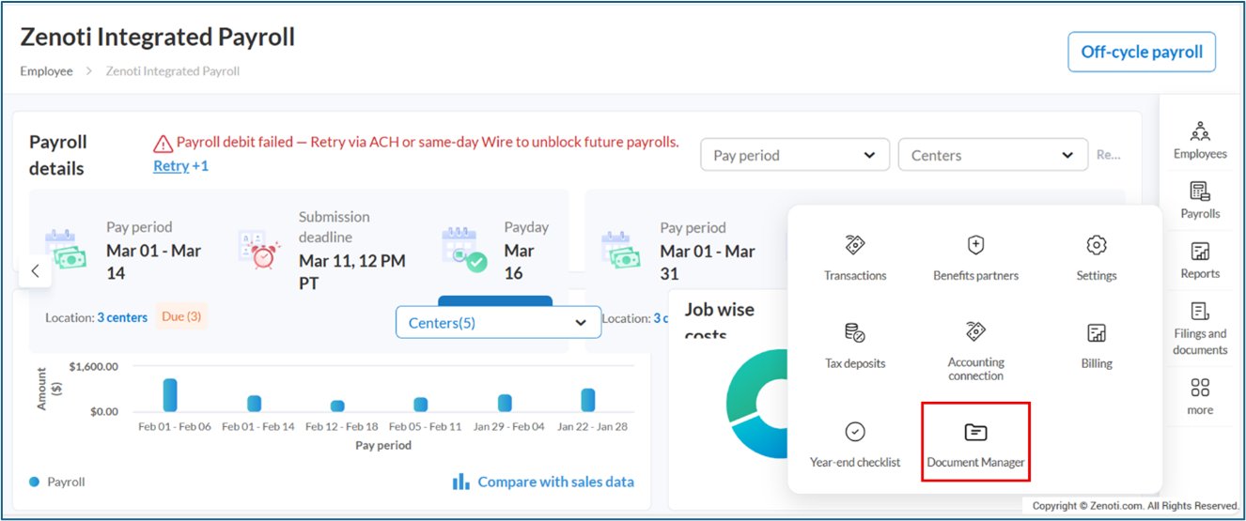Click the Employee breadcrumb link
Screen dimensions: 1246x521
click(x=46, y=70)
